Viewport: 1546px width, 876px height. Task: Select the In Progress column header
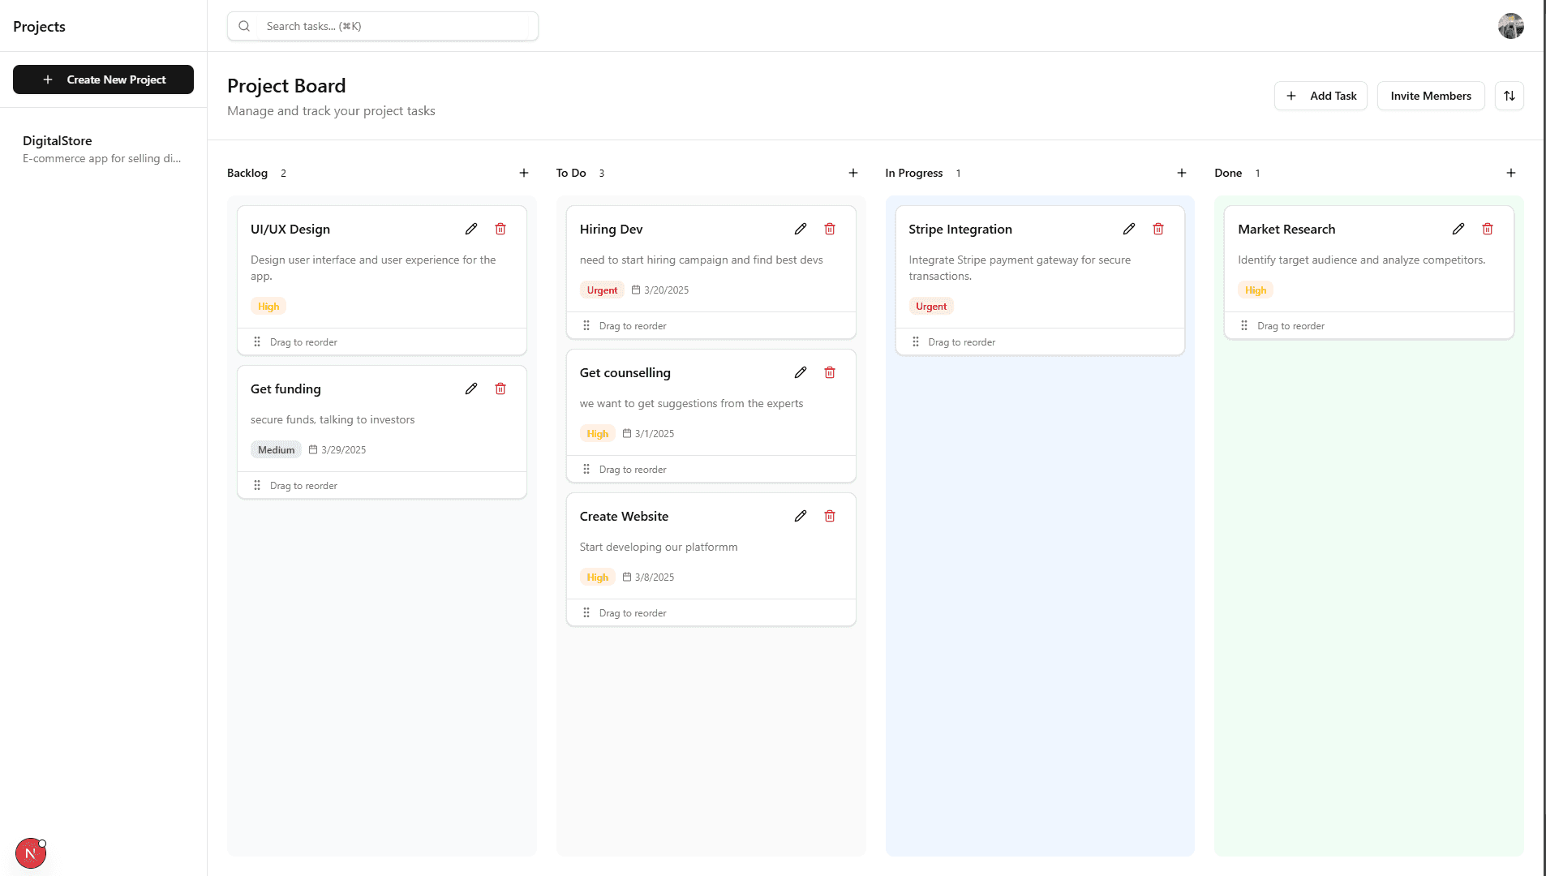(914, 173)
